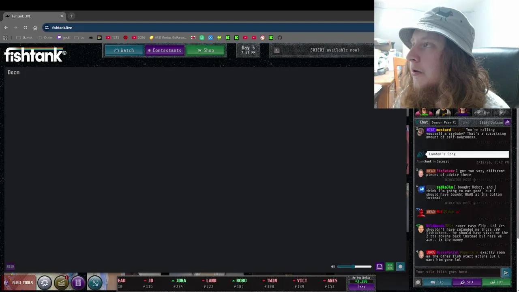The width and height of the screenshot is (519, 292).
Task: Click the radioJim username in chat
Action: point(445,187)
